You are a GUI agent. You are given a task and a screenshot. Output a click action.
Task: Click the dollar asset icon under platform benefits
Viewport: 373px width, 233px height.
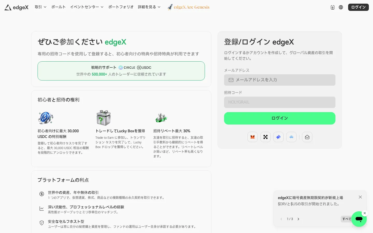(x=42, y=194)
